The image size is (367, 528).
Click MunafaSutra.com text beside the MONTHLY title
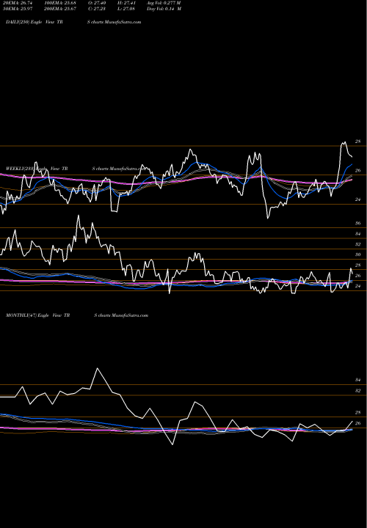click(x=130, y=315)
